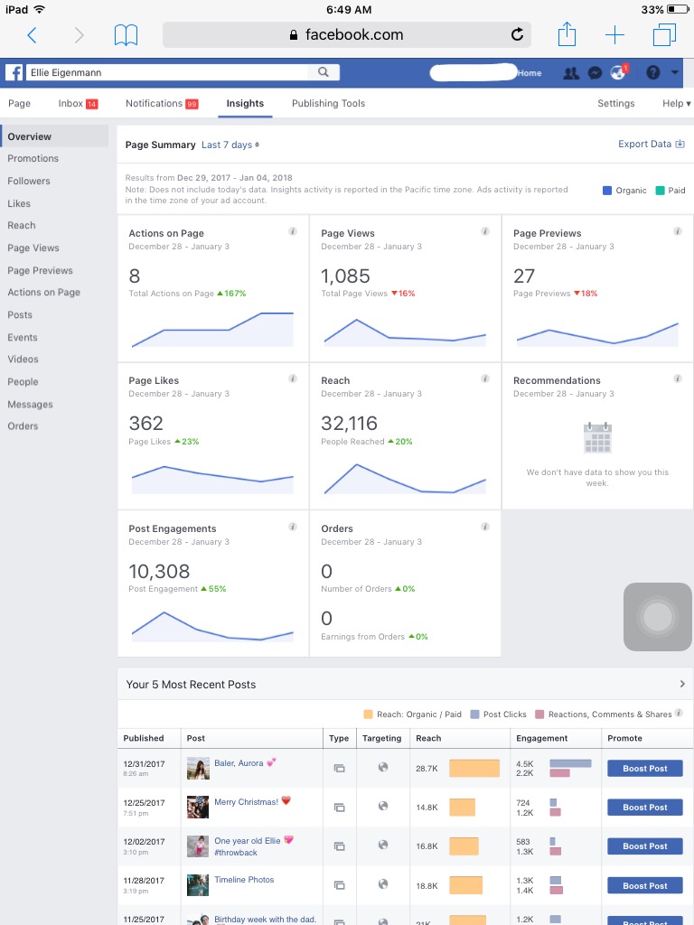
Task: Click the Export Data link
Action: click(651, 144)
